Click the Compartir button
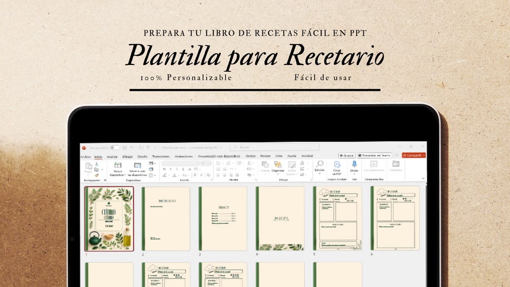Viewport: 510px width, 287px height. [414, 155]
